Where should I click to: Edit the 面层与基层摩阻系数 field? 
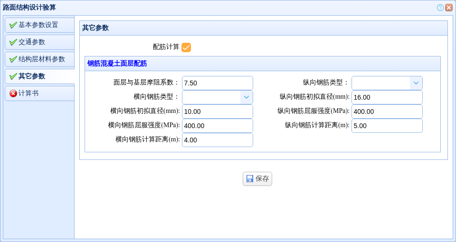tap(217, 83)
